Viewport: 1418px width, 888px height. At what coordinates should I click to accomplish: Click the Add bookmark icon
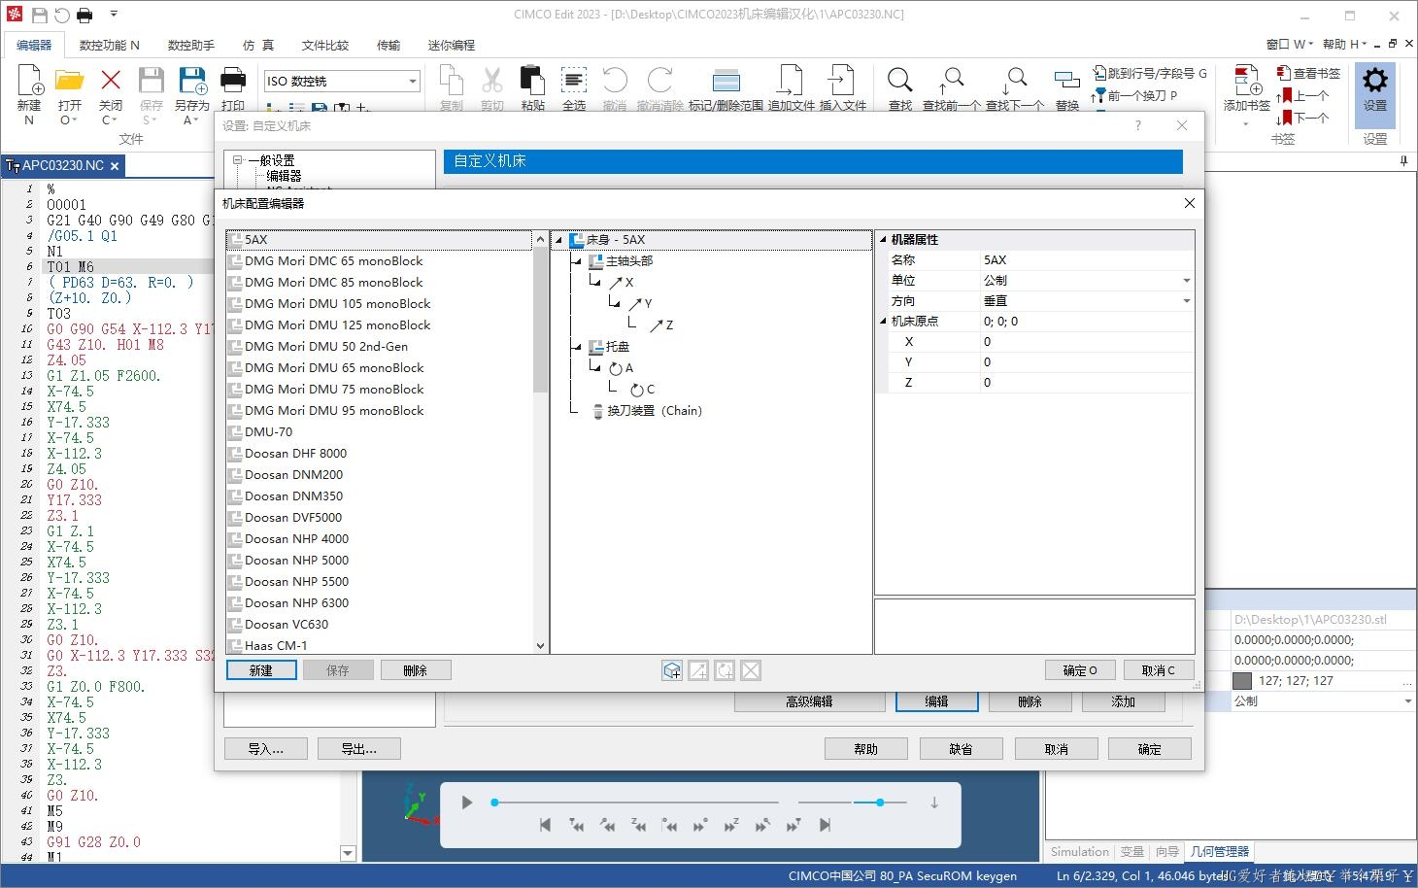[1246, 81]
